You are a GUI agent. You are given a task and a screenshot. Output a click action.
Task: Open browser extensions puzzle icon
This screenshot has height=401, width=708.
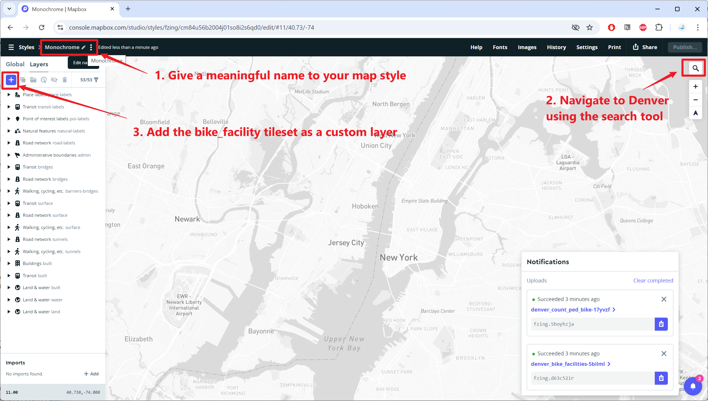(x=659, y=27)
